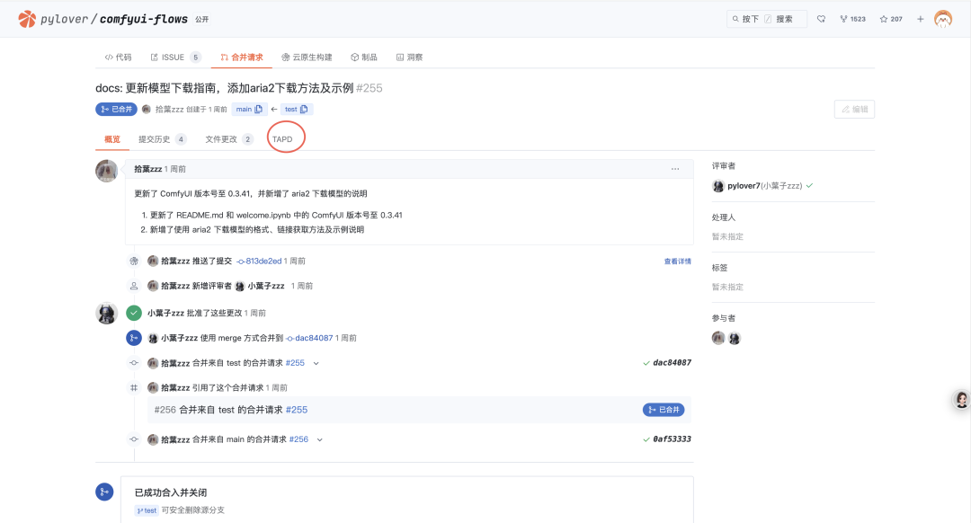Viewport: 971px width, 523px height.
Task: Open #255 link in the referenced #256 card
Action: pos(297,410)
